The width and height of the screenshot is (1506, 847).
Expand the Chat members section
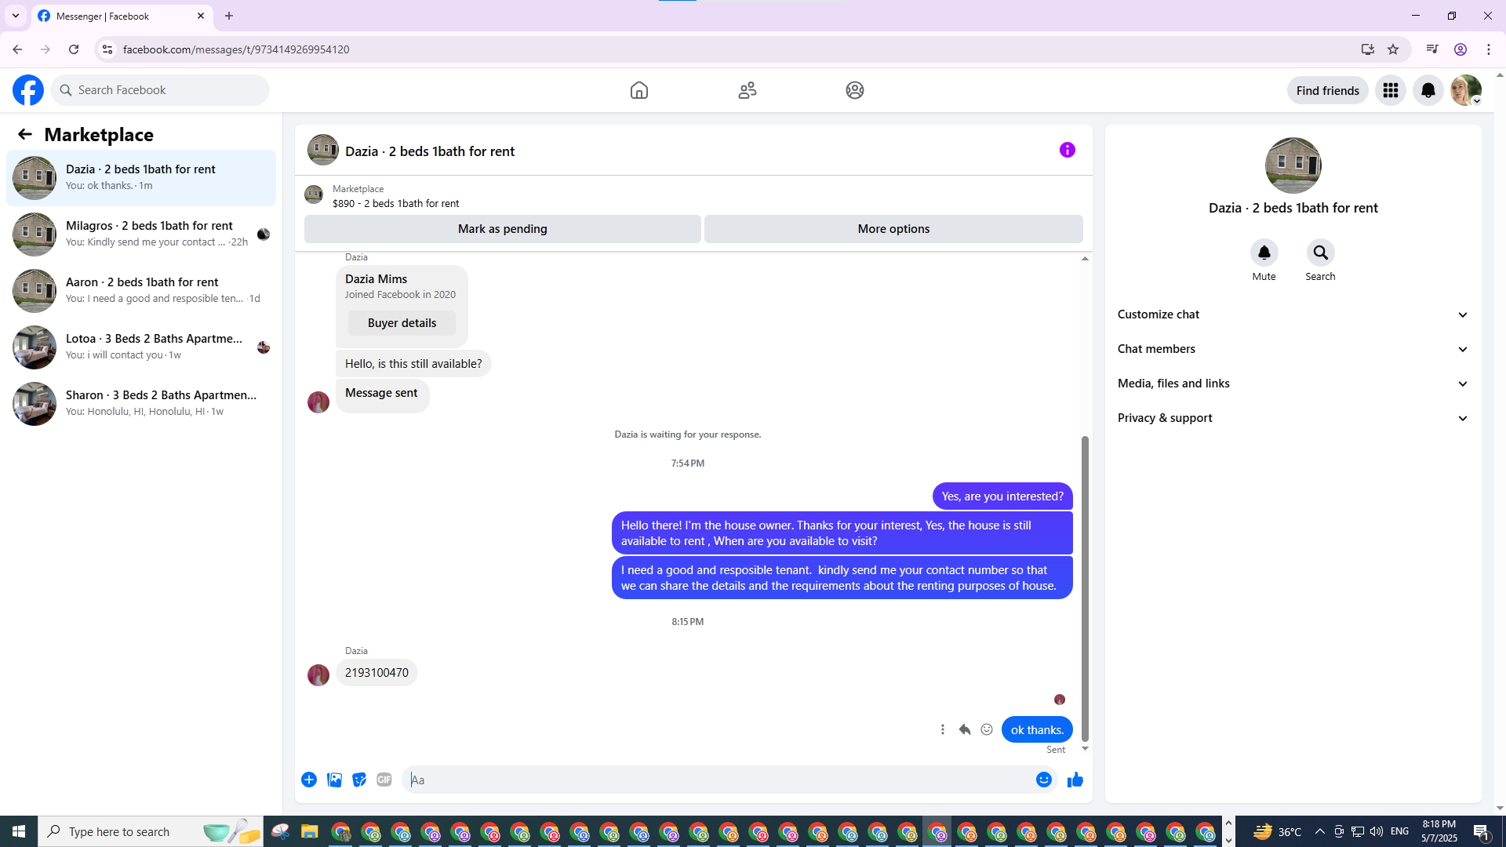1292,349
